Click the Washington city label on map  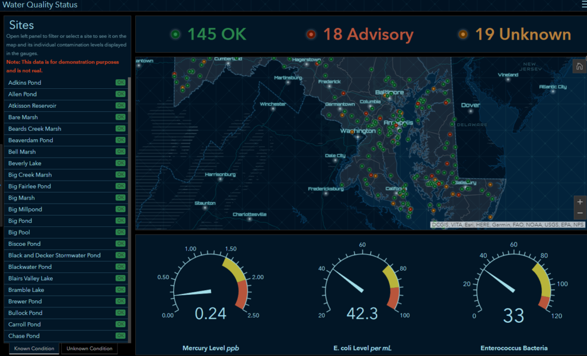358,131
